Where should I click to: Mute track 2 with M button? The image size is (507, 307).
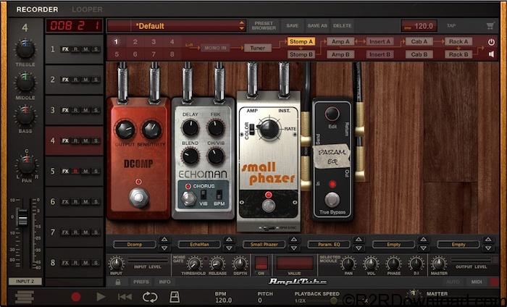[x=85, y=80]
